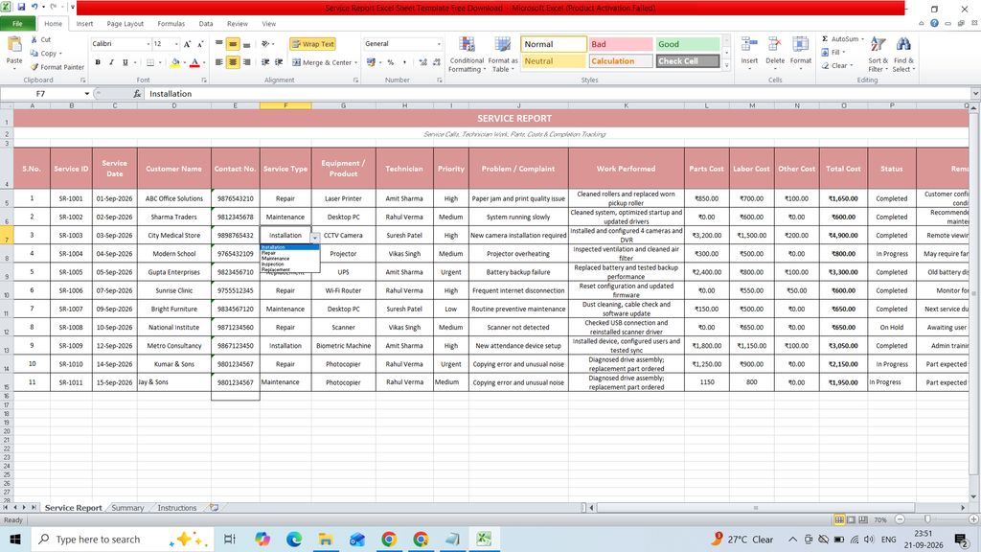Activate the Format Painter brush
The image size is (981, 552).
pyautogui.click(x=57, y=67)
